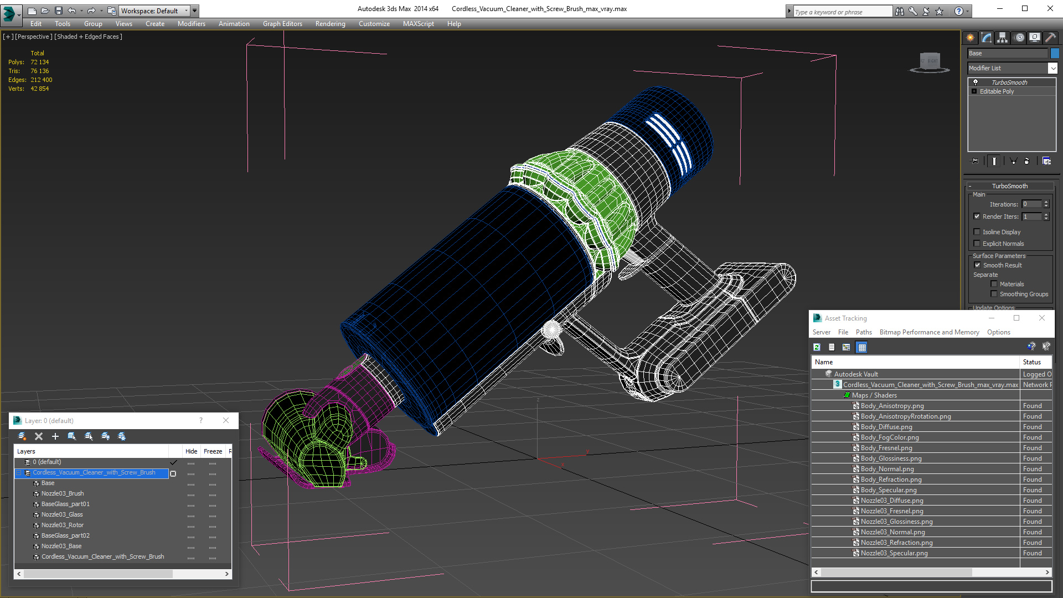This screenshot has height=598, width=1063.
Task: Open the Rendering menu
Action: [330, 24]
